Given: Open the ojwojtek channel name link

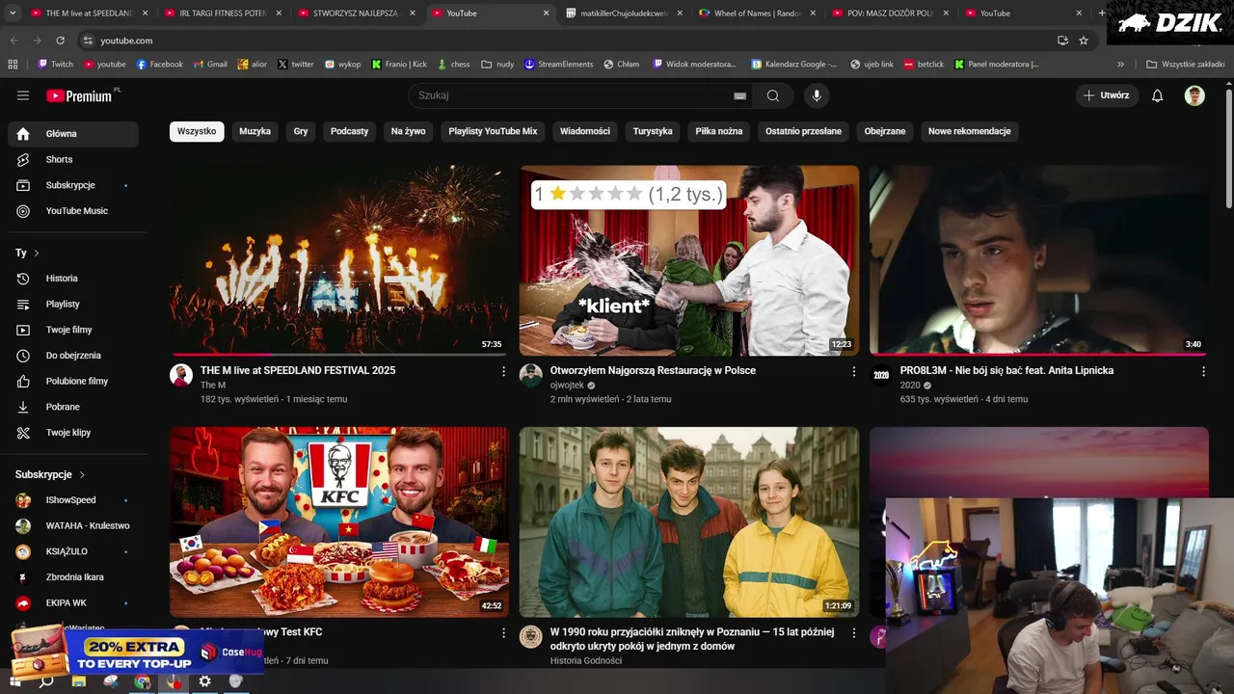Looking at the screenshot, I should pos(567,386).
